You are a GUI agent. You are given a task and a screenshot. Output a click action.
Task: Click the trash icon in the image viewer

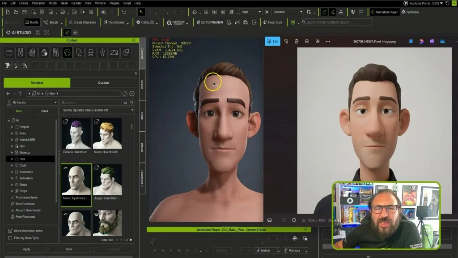pos(297,41)
